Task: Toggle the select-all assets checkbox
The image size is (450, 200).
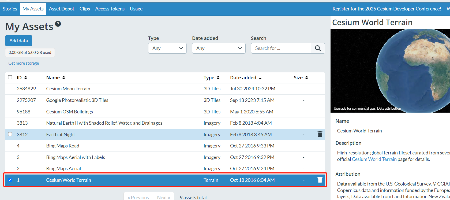Action: tap(10, 77)
